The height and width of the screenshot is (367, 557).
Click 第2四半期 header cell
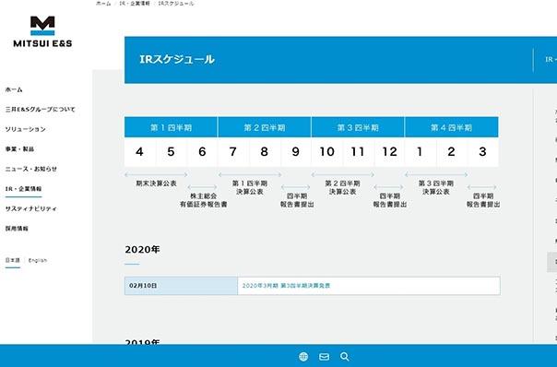(265, 127)
